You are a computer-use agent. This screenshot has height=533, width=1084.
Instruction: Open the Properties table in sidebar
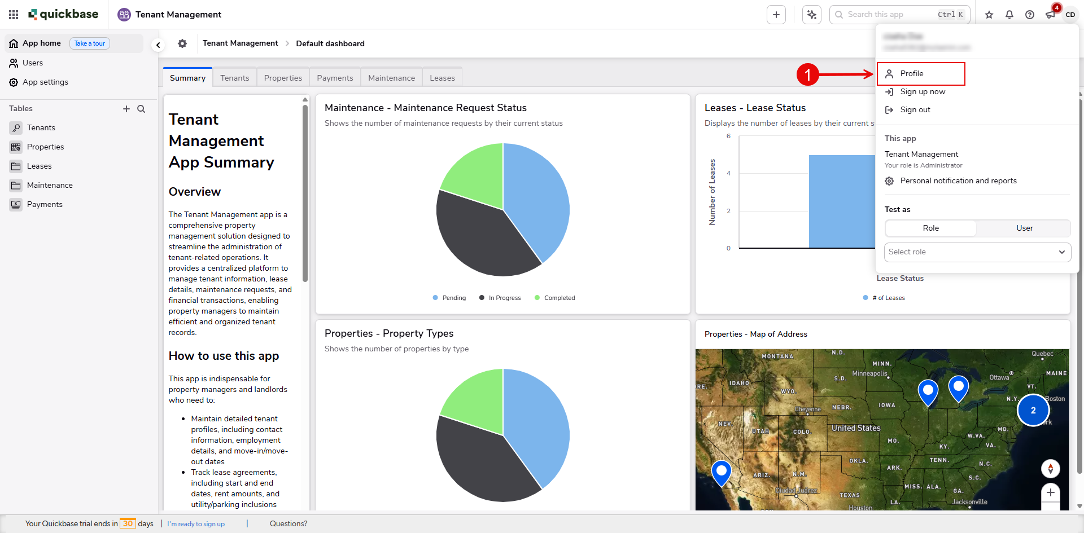click(45, 147)
